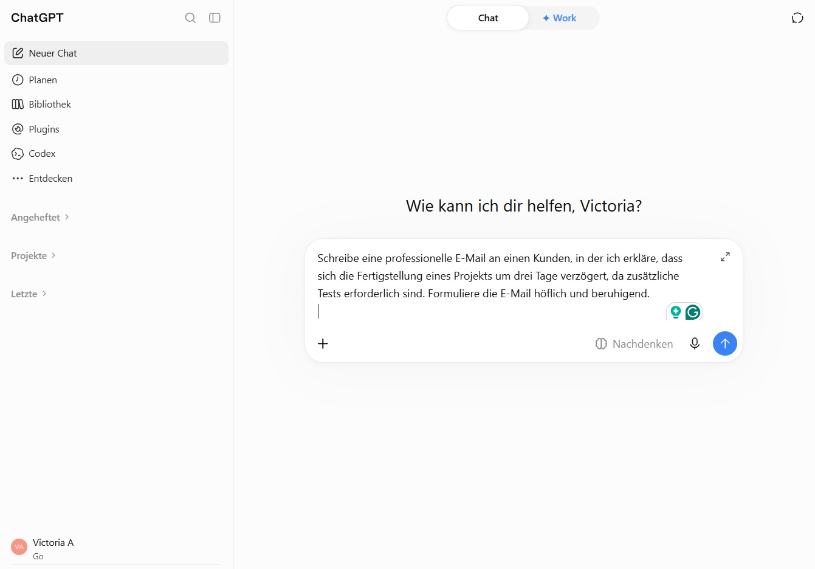Expand the Projekte section
Screen dimensions: 815x569
33,255
